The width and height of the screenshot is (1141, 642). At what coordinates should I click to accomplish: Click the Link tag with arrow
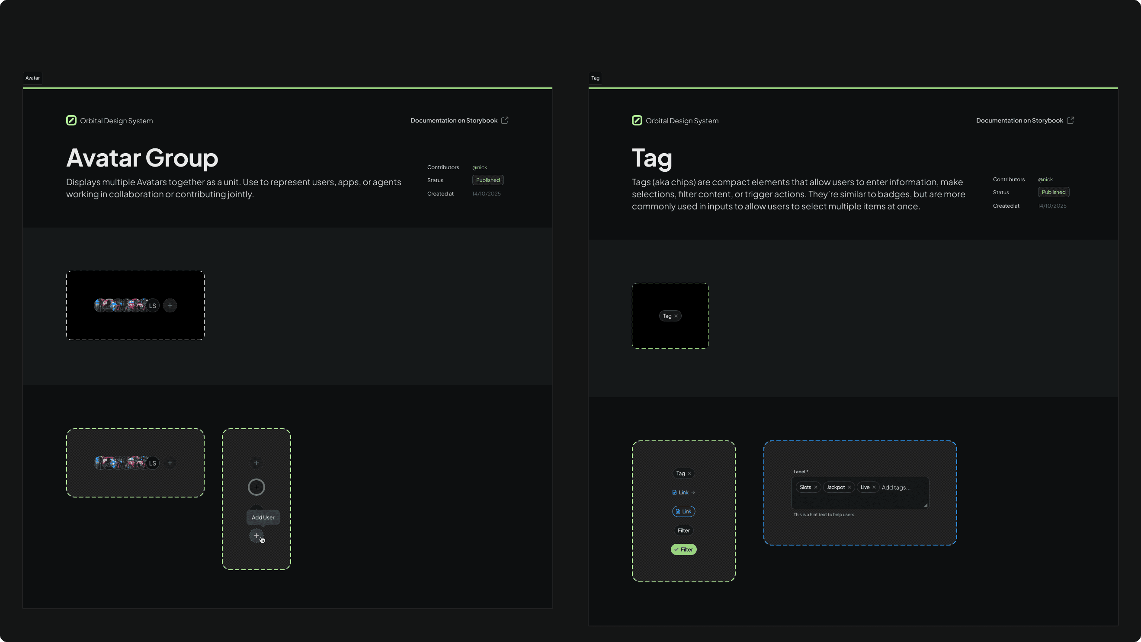coord(683,492)
